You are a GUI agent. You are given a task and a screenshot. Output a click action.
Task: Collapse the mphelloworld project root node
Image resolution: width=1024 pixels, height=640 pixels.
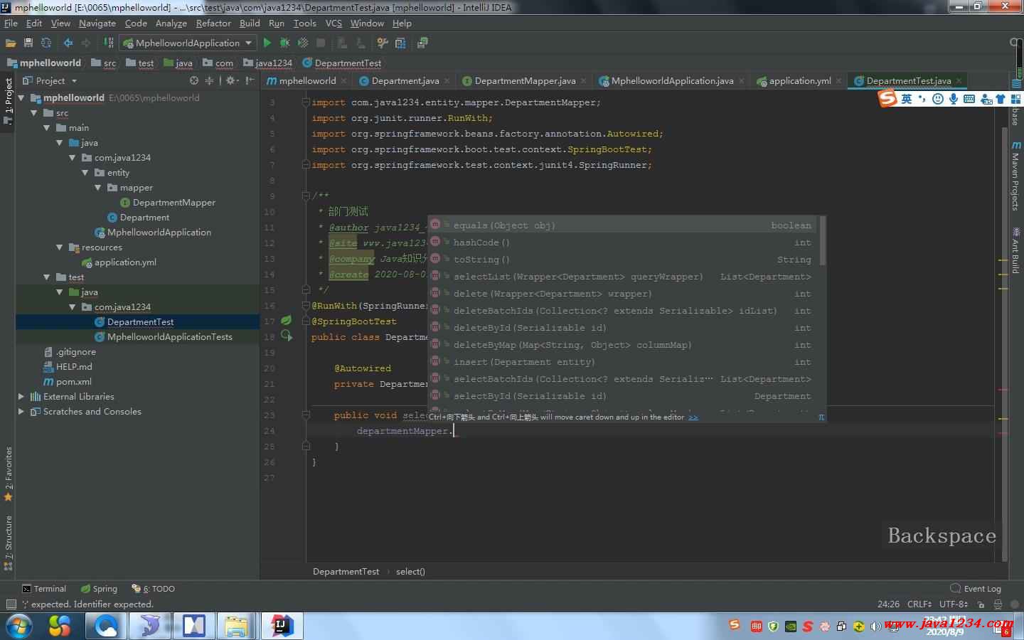[21, 98]
